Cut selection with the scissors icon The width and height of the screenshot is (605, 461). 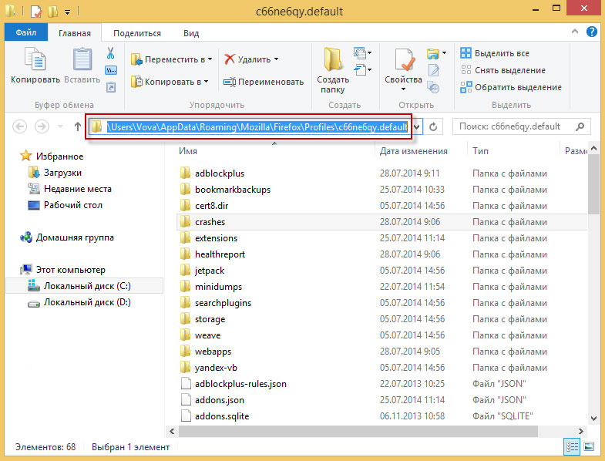pos(110,54)
